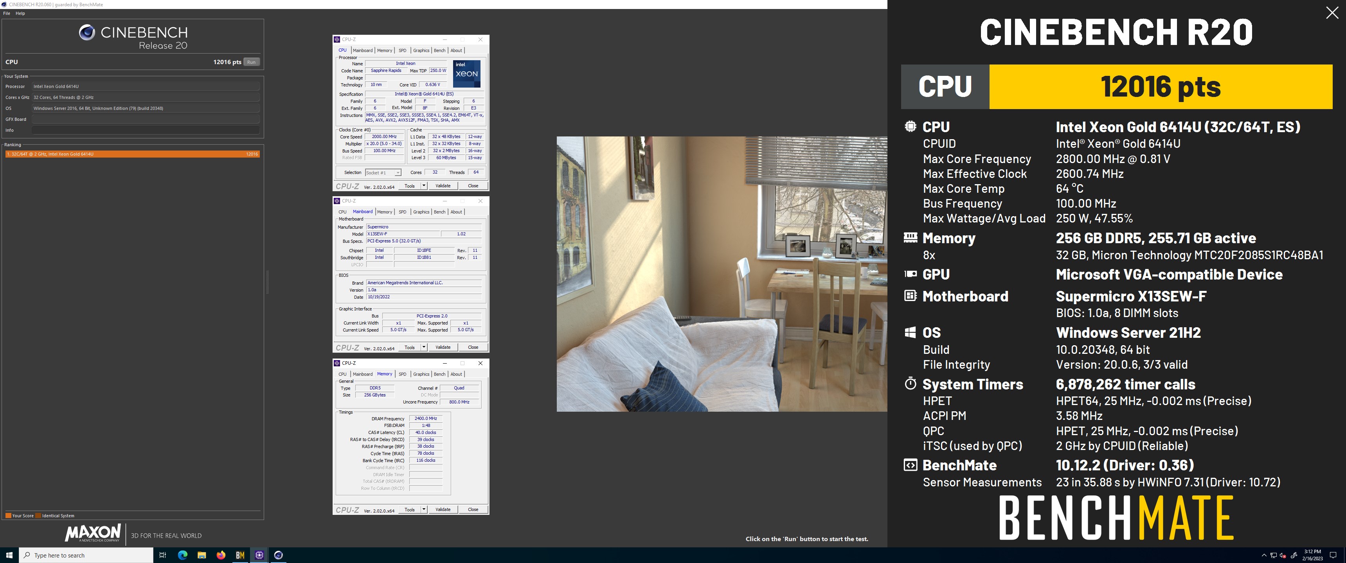This screenshot has height=563, width=1346.
Task: Open About tab in top CPU-Z window
Action: point(456,51)
